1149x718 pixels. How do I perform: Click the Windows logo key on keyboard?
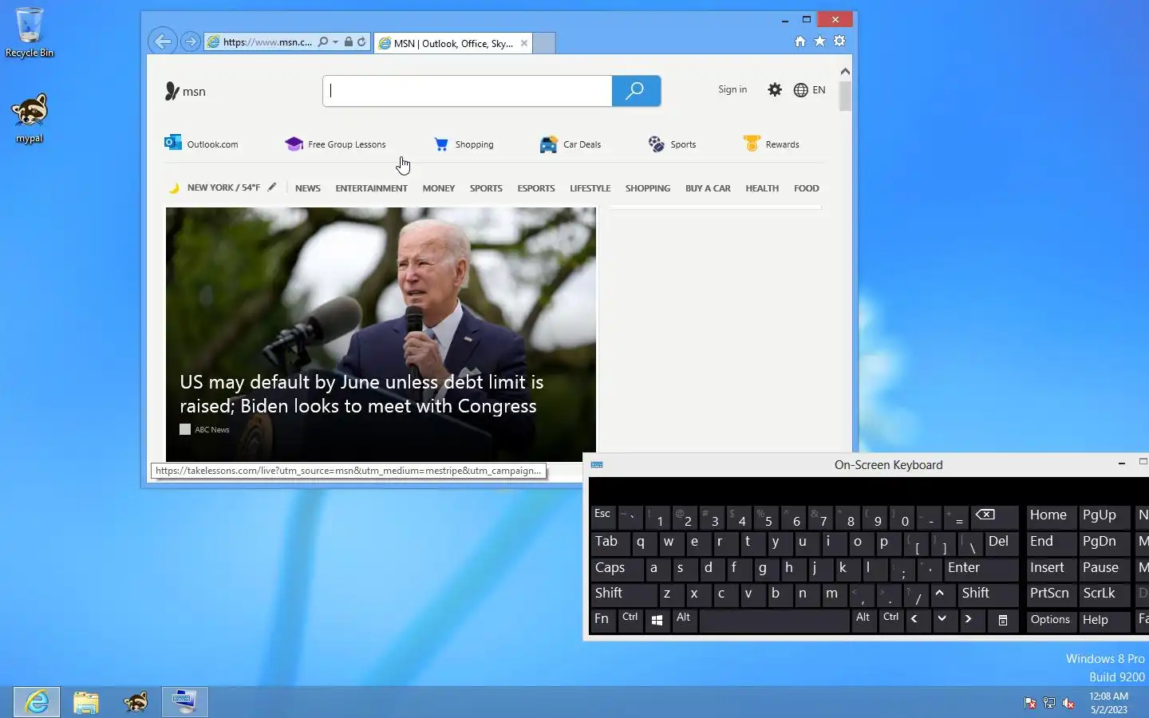(x=657, y=620)
